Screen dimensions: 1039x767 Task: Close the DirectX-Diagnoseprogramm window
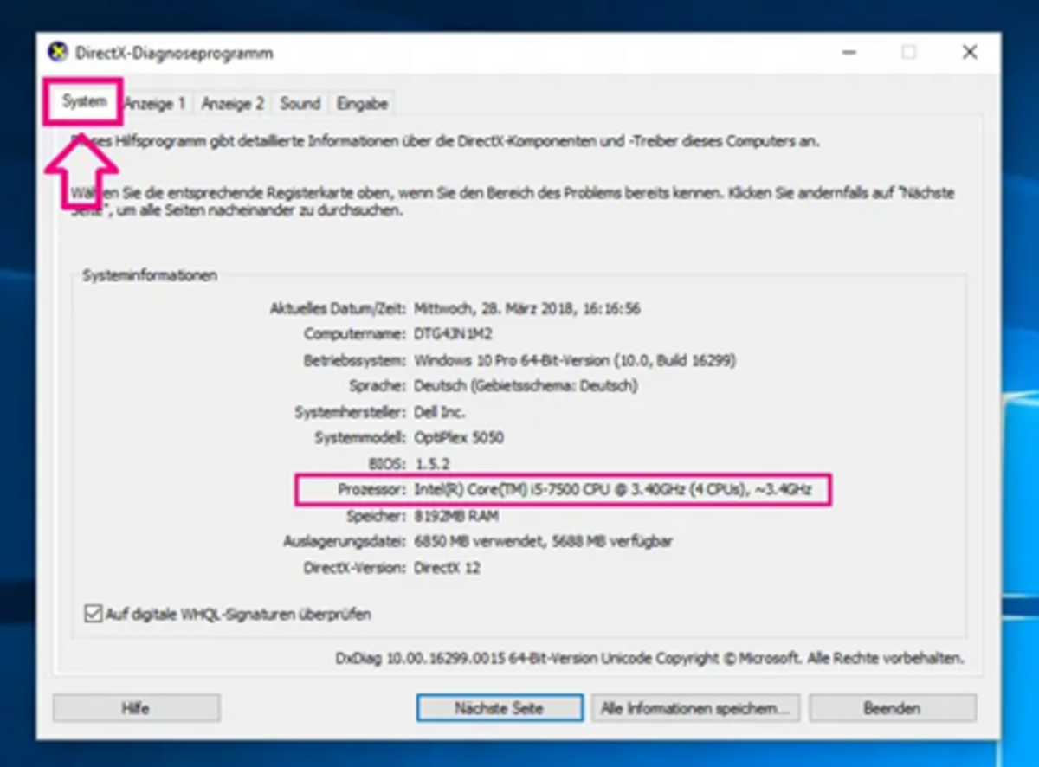[970, 53]
